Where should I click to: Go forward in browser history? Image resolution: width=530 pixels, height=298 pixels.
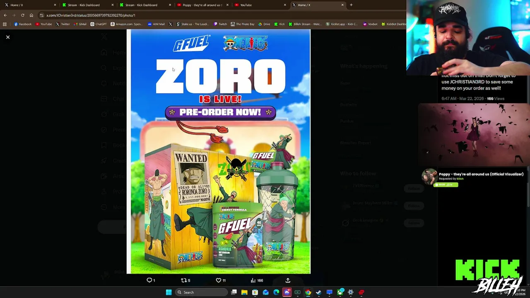point(14,15)
